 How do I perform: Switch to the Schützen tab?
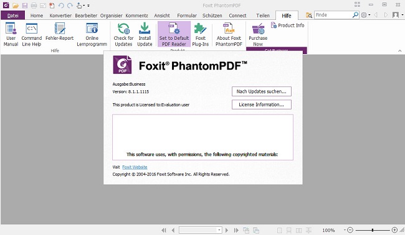point(212,16)
